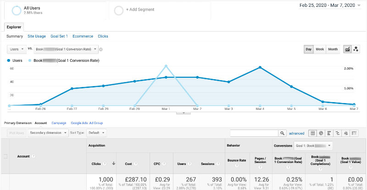Switch to the Site Usage view
The height and width of the screenshot is (190, 367).
coord(37,36)
